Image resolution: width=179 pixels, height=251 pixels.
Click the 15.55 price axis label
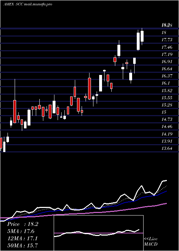(167, 98)
